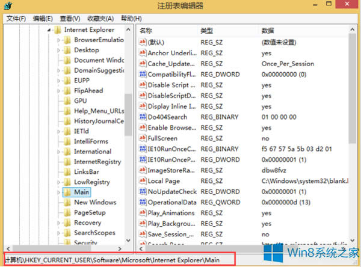
Task: Click the GPU folder icon
Action: [67, 101]
